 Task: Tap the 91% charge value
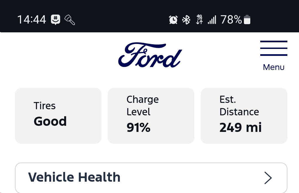(138, 128)
